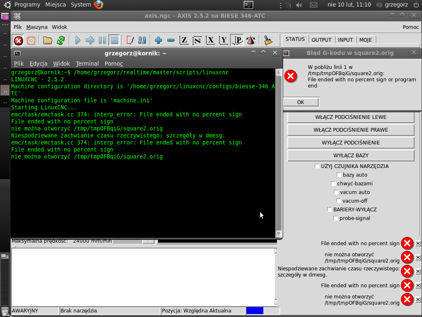Switch to the MOJE tab

tap(366, 40)
